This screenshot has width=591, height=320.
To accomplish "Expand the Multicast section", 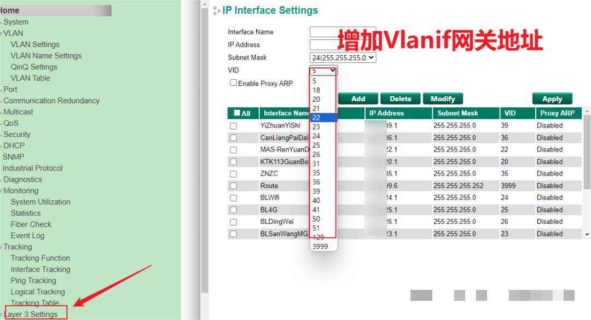I will (x=18, y=112).
